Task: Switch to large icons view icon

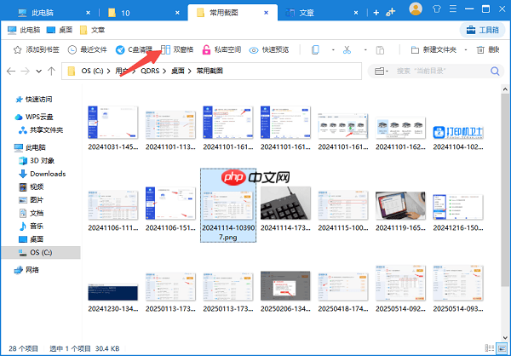Action: click(x=500, y=348)
